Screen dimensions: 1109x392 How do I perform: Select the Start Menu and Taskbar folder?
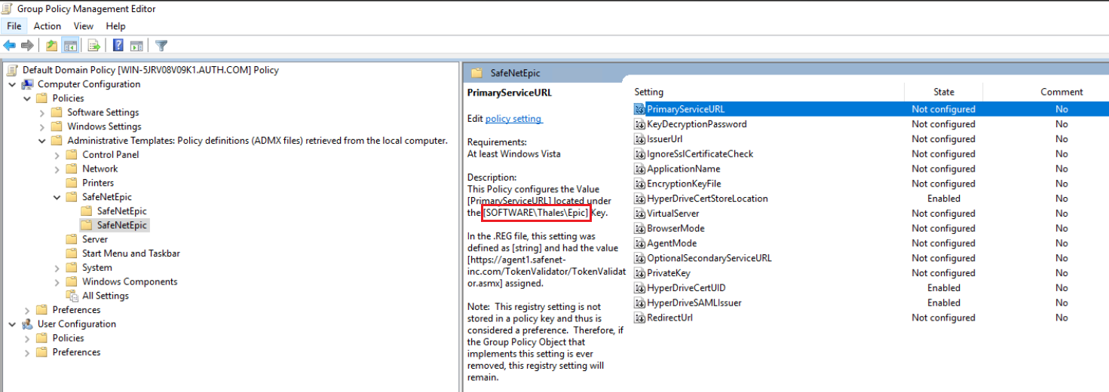click(131, 254)
